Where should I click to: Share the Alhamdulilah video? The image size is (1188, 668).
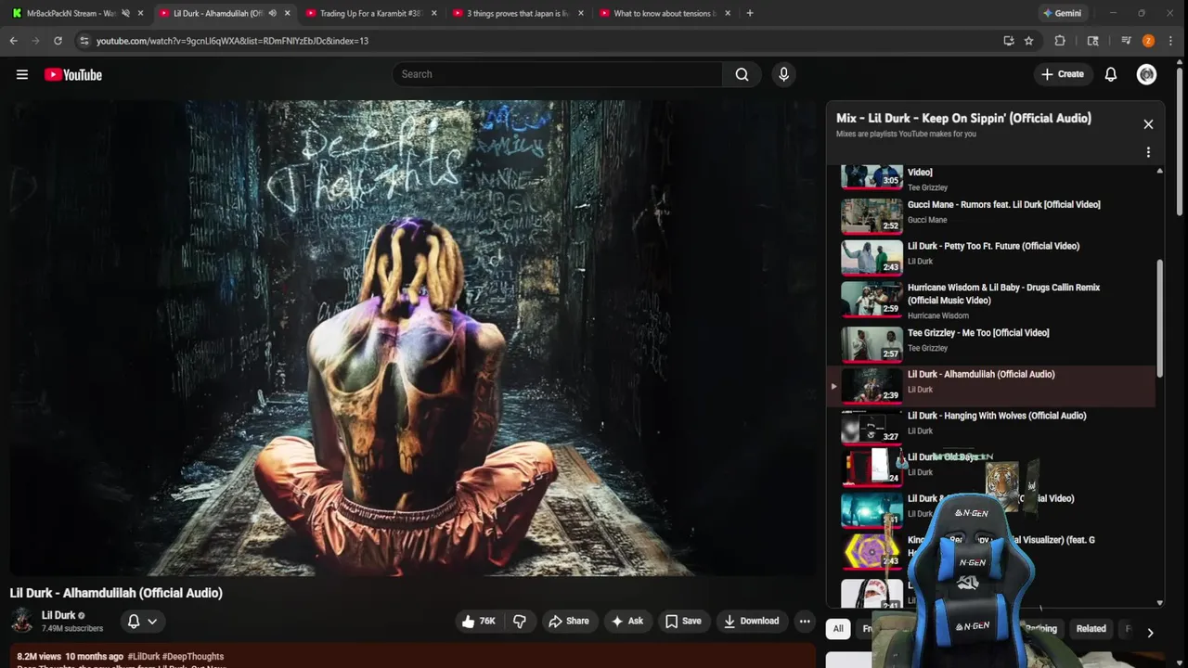[568, 621]
